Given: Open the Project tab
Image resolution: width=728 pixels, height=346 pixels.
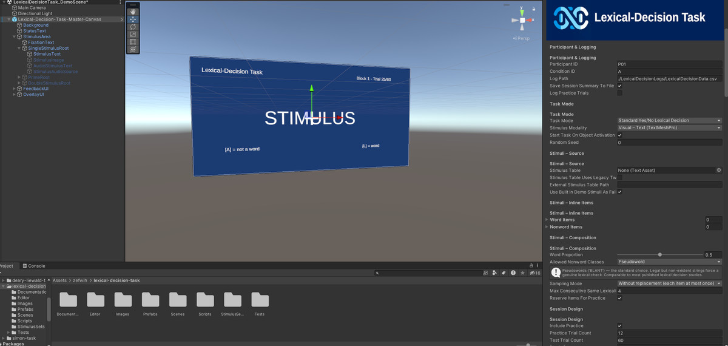Looking at the screenshot, I should click(7, 266).
